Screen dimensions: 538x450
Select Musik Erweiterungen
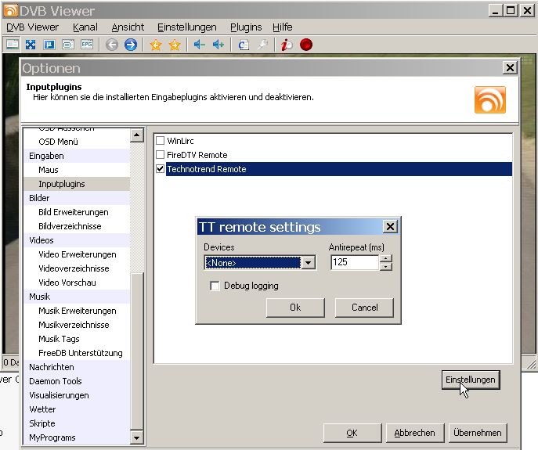(78, 311)
